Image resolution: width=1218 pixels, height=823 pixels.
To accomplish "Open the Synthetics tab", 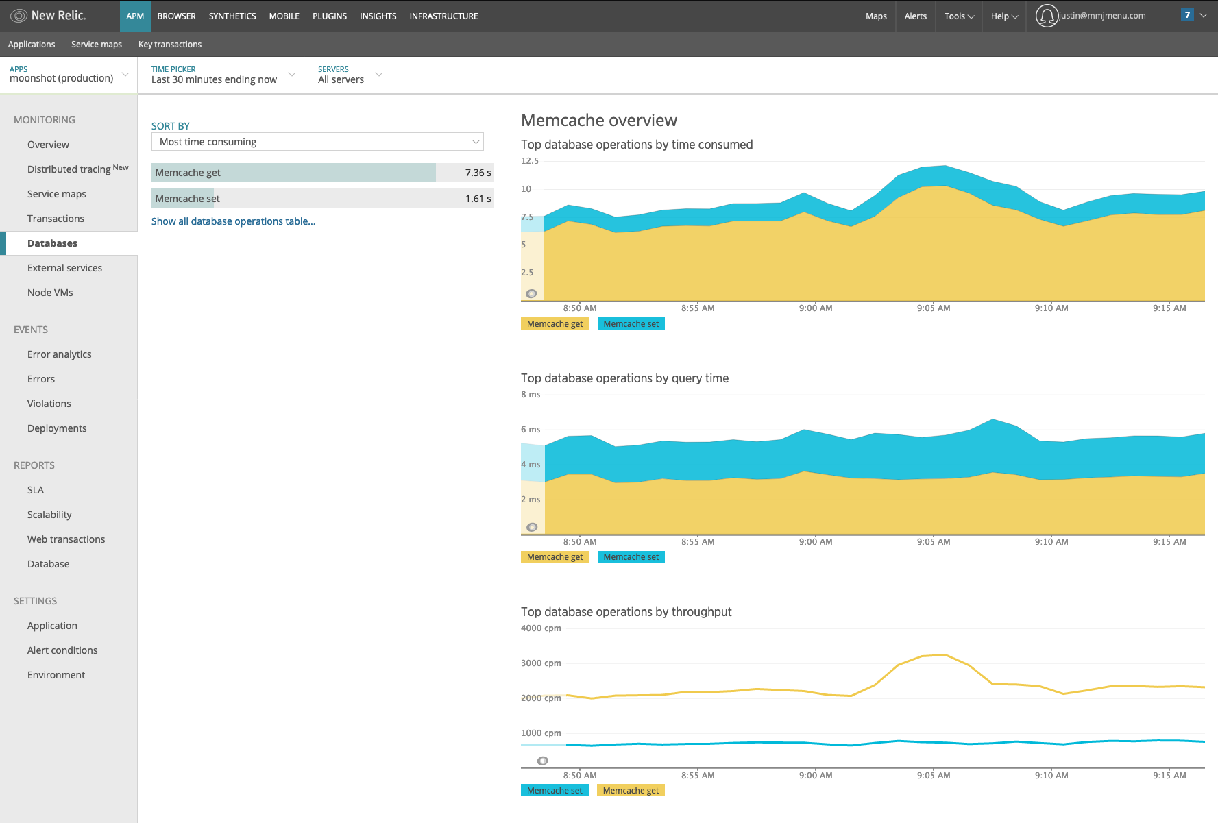I will point(232,16).
